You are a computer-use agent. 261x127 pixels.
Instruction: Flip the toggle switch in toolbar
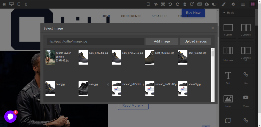coord(214,4)
